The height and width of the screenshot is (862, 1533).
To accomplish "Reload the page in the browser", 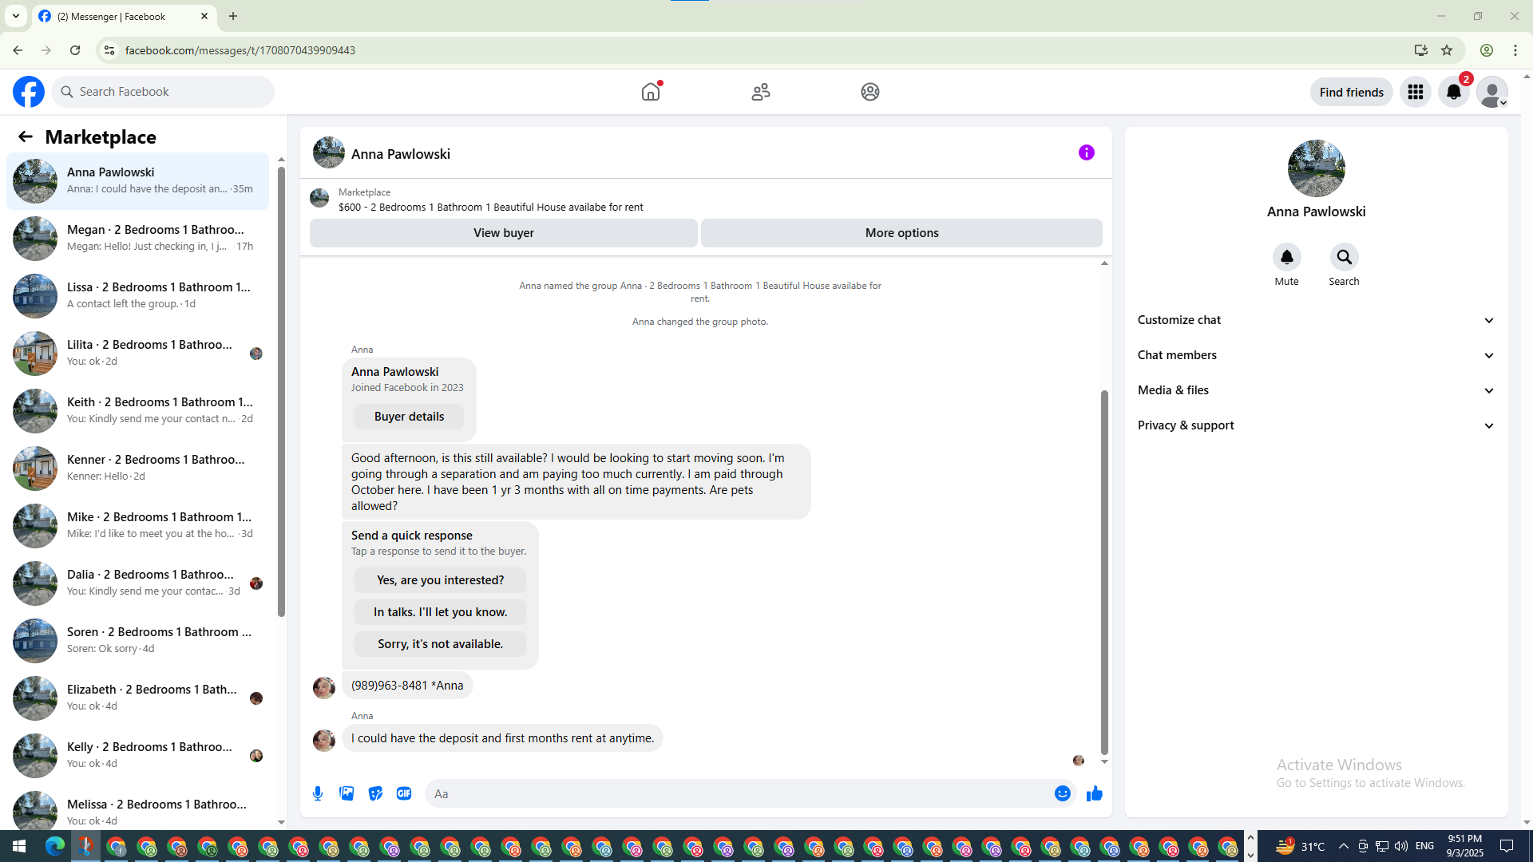I will (x=75, y=50).
